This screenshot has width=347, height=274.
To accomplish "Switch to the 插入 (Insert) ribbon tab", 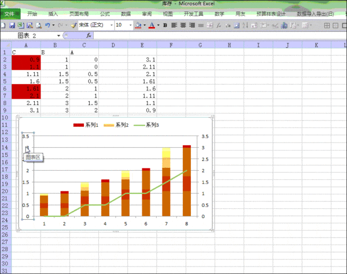I will pyautogui.click(x=53, y=13).
